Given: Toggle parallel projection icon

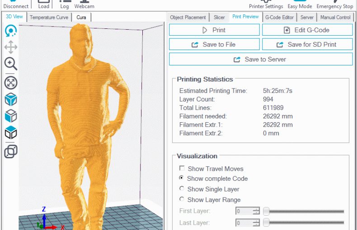Looking at the screenshot, I should (x=10, y=152).
